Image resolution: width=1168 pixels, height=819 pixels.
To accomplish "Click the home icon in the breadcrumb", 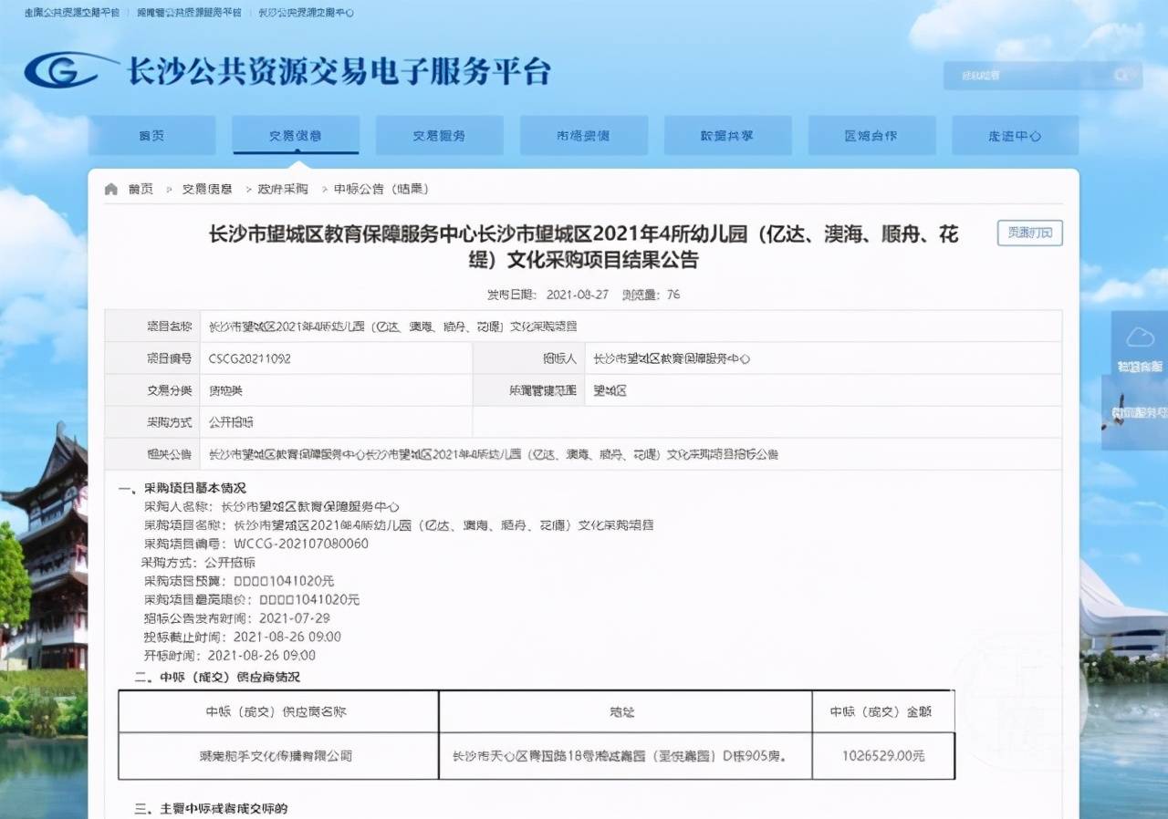I will [110, 188].
